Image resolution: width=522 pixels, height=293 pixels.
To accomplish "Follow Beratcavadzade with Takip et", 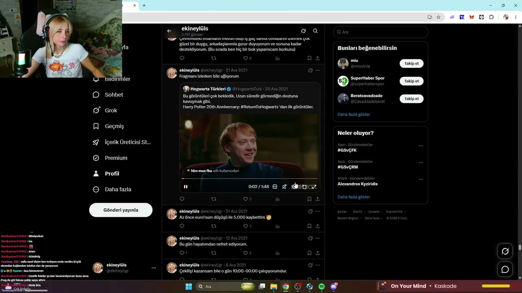I will tap(411, 98).
